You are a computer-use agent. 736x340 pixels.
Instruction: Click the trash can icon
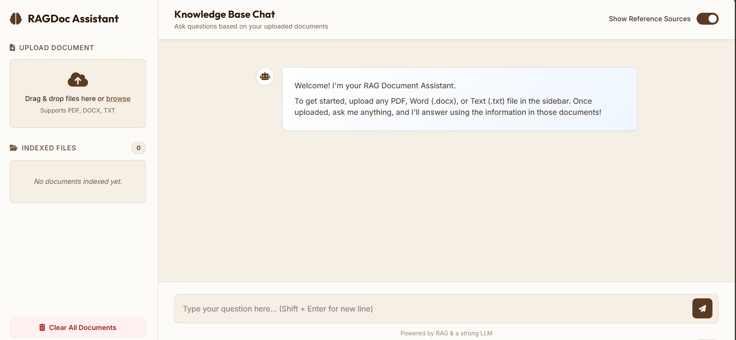42,327
